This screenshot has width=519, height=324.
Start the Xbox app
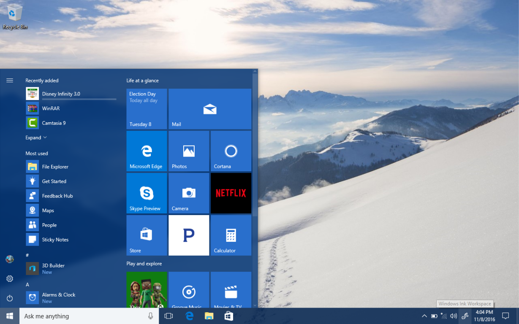click(x=147, y=291)
